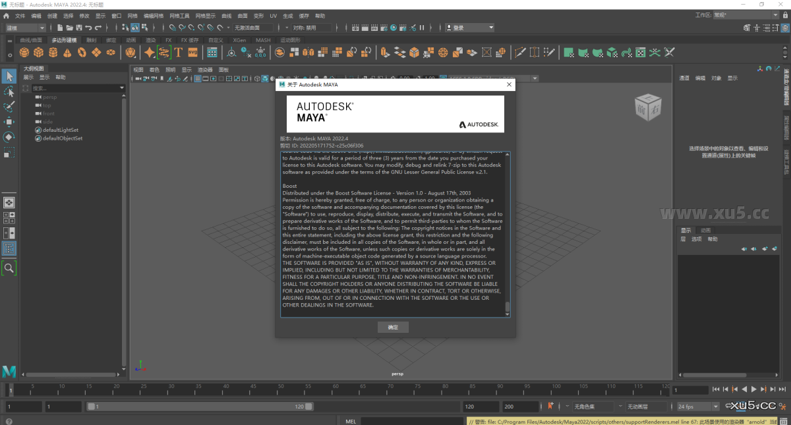Select defaultLightSet in the outliner
Screen dimensions: 791x425
coord(60,130)
